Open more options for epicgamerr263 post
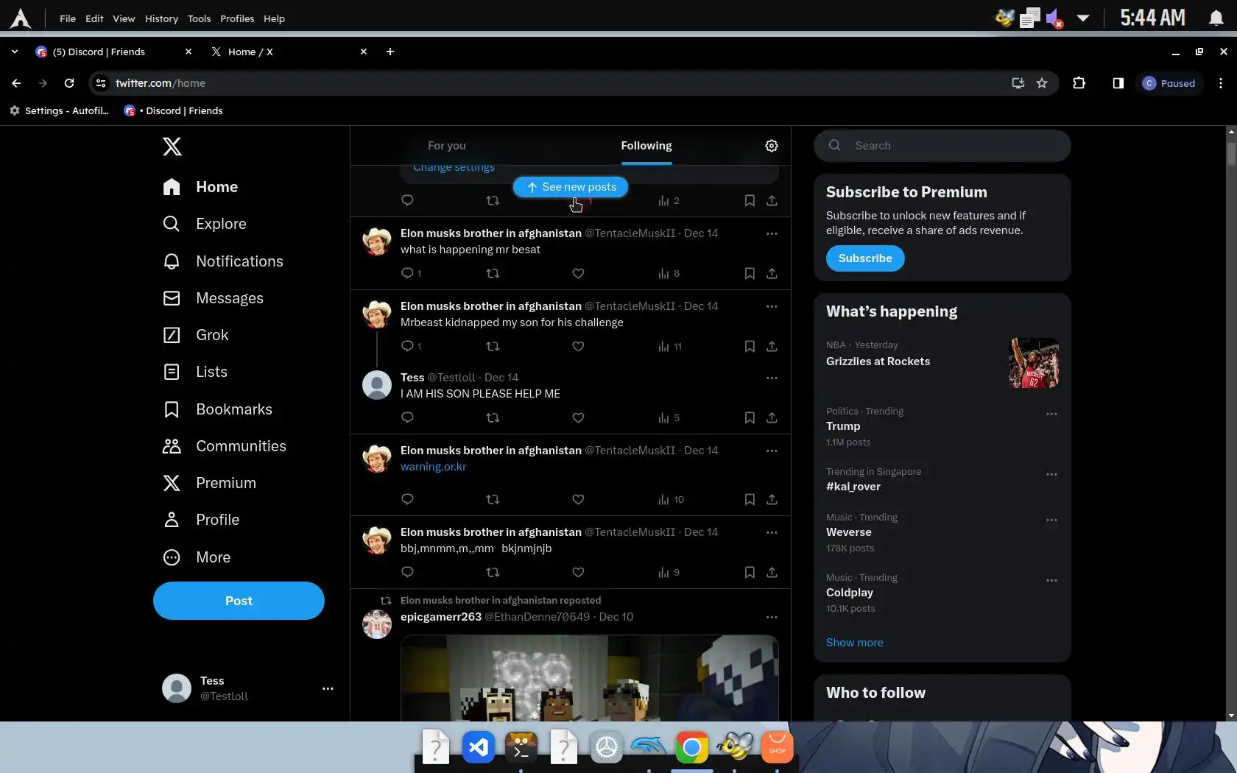The image size is (1237, 773). pos(771,617)
